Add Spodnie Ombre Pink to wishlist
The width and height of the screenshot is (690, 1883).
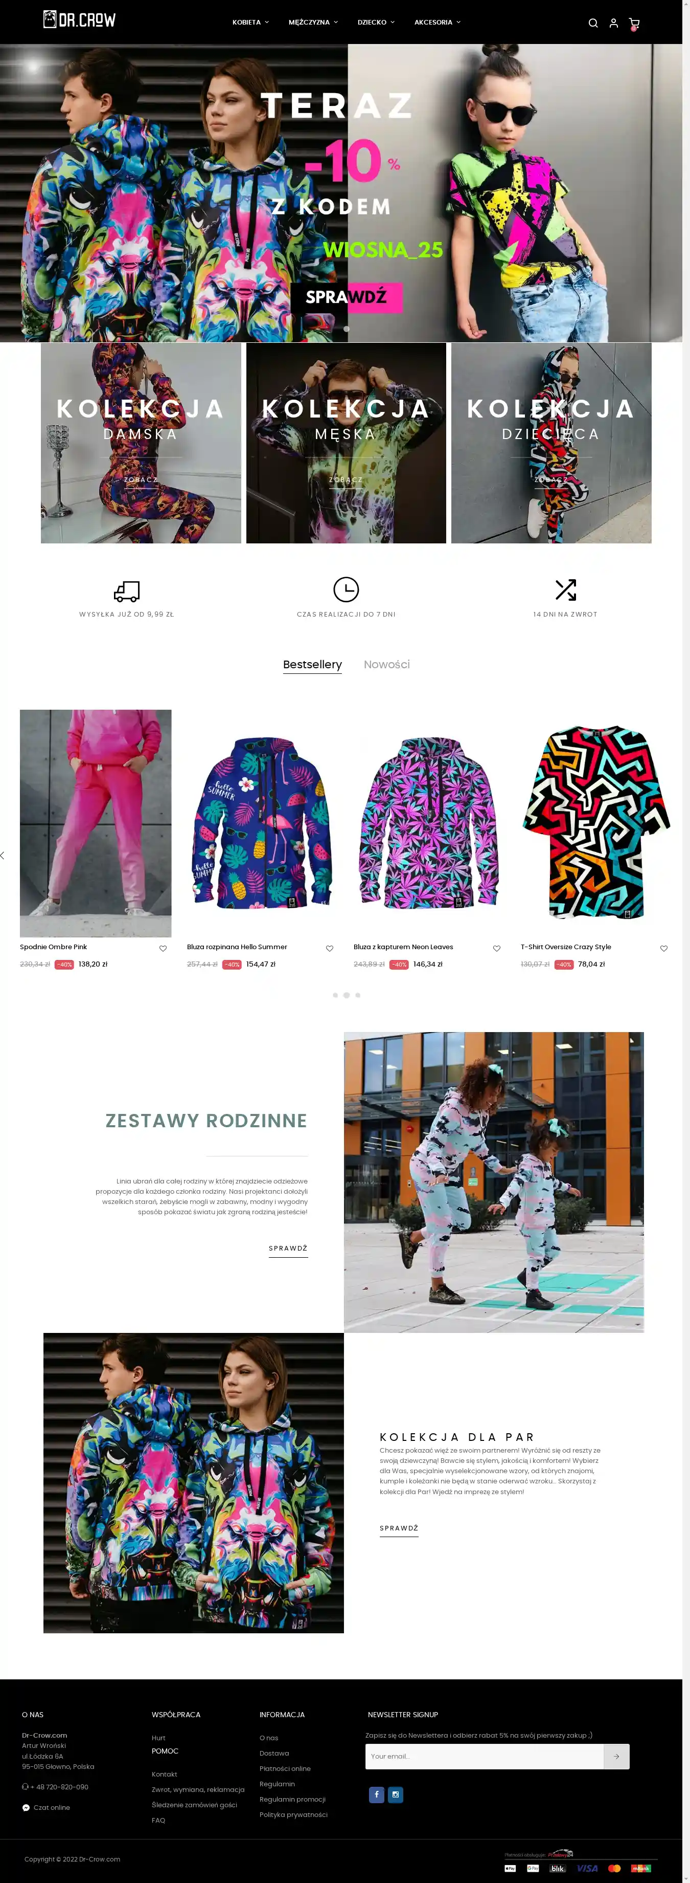[x=163, y=948]
